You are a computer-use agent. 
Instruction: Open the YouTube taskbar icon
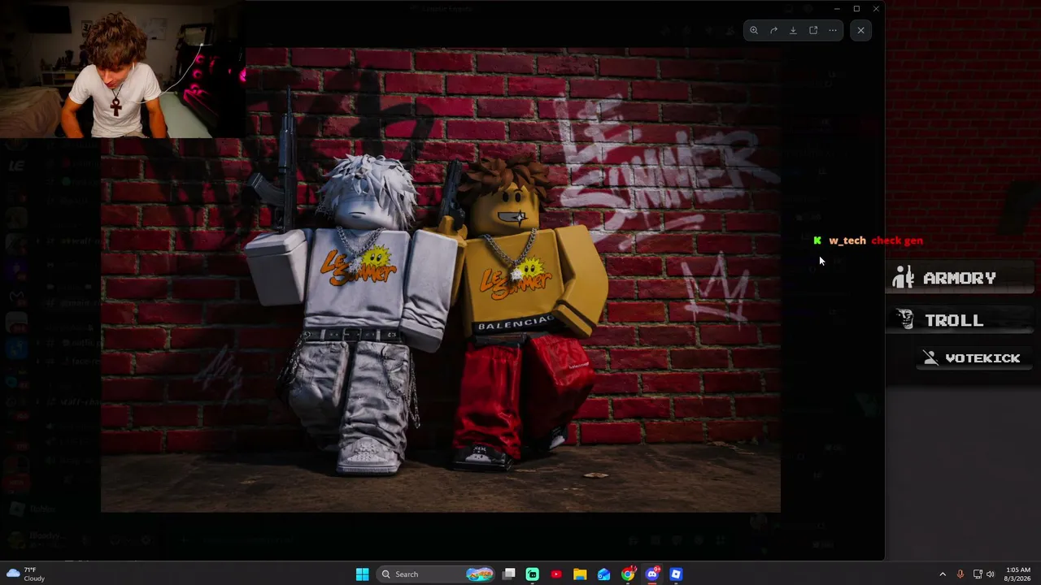pyautogui.click(x=556, y=574)
